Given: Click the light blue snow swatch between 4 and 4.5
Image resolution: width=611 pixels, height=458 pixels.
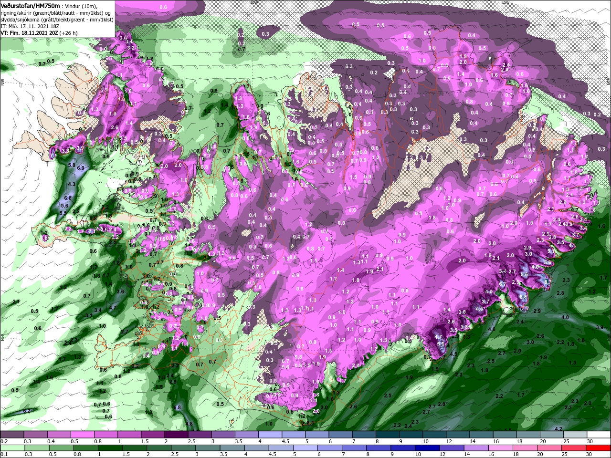Looking at the screenshot, I should (x=270, y=435).
